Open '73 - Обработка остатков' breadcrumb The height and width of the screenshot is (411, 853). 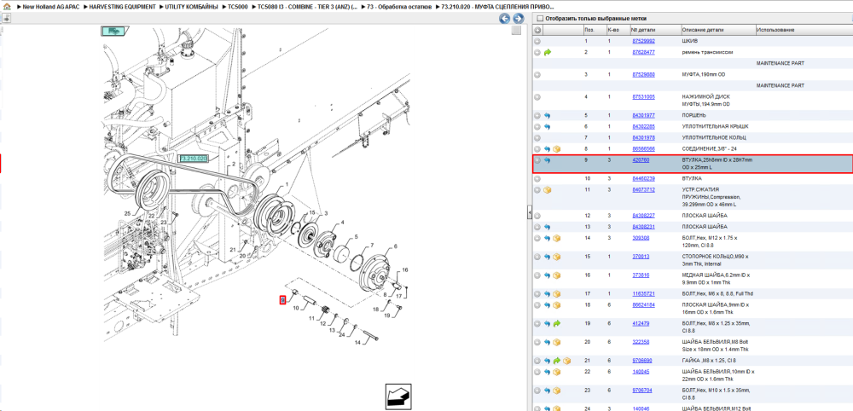coord(400,7)
